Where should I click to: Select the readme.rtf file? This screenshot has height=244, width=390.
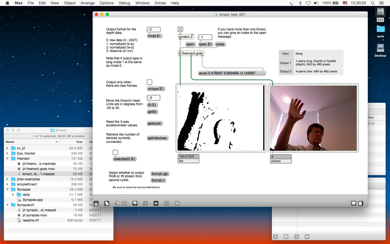[31, 220]
